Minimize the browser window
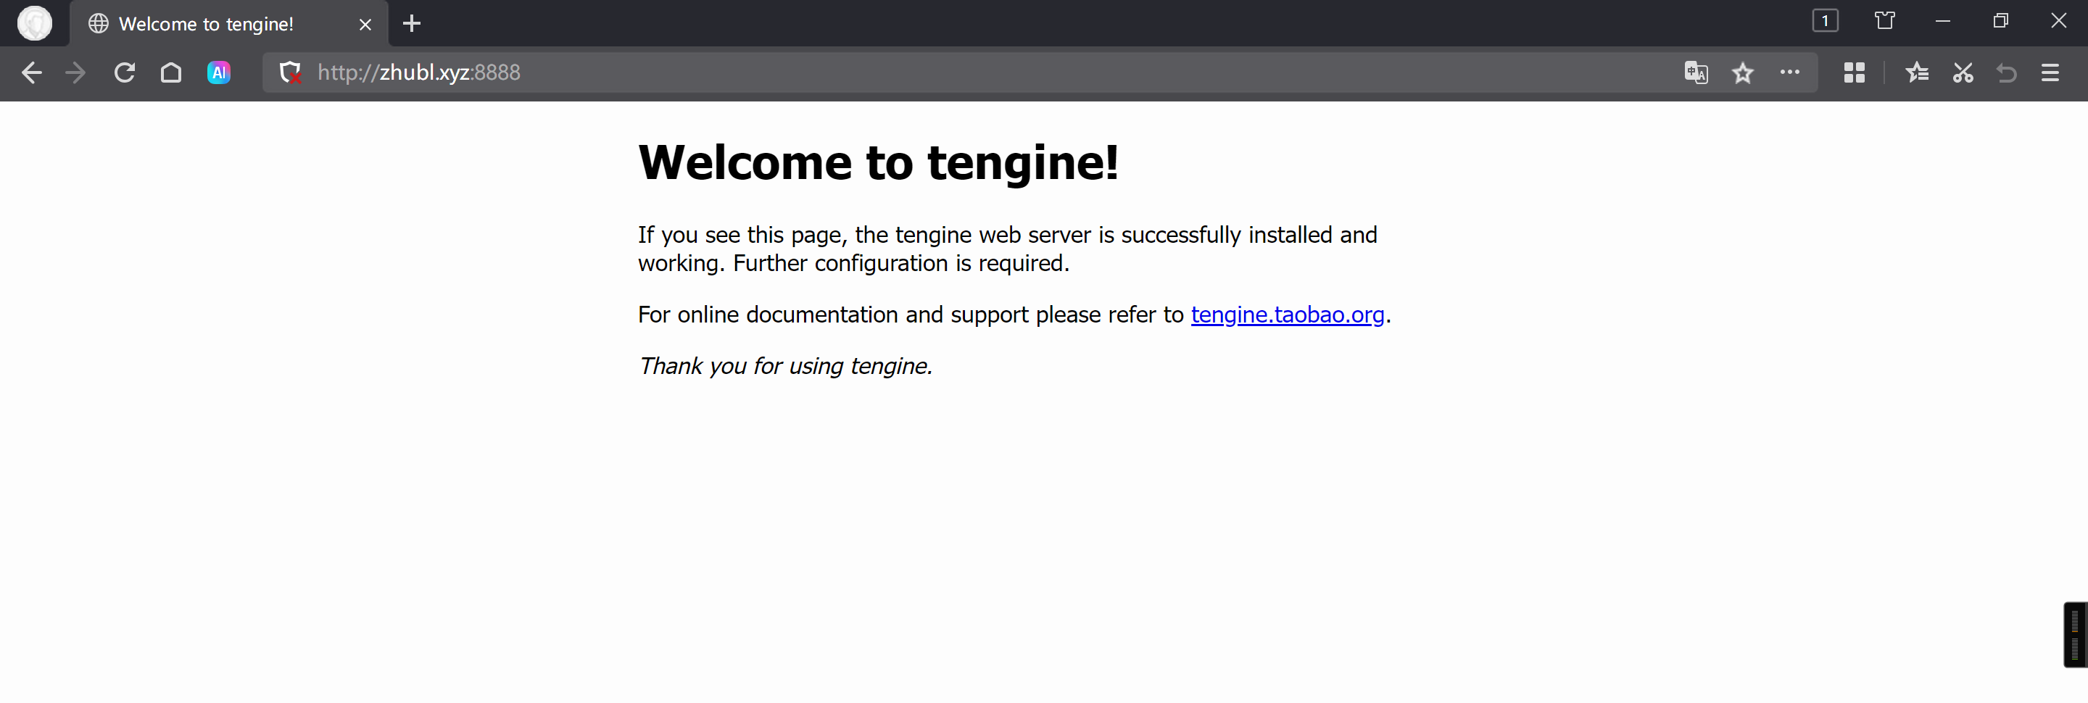This screenshot has width=2088, height=703. 1943,21
